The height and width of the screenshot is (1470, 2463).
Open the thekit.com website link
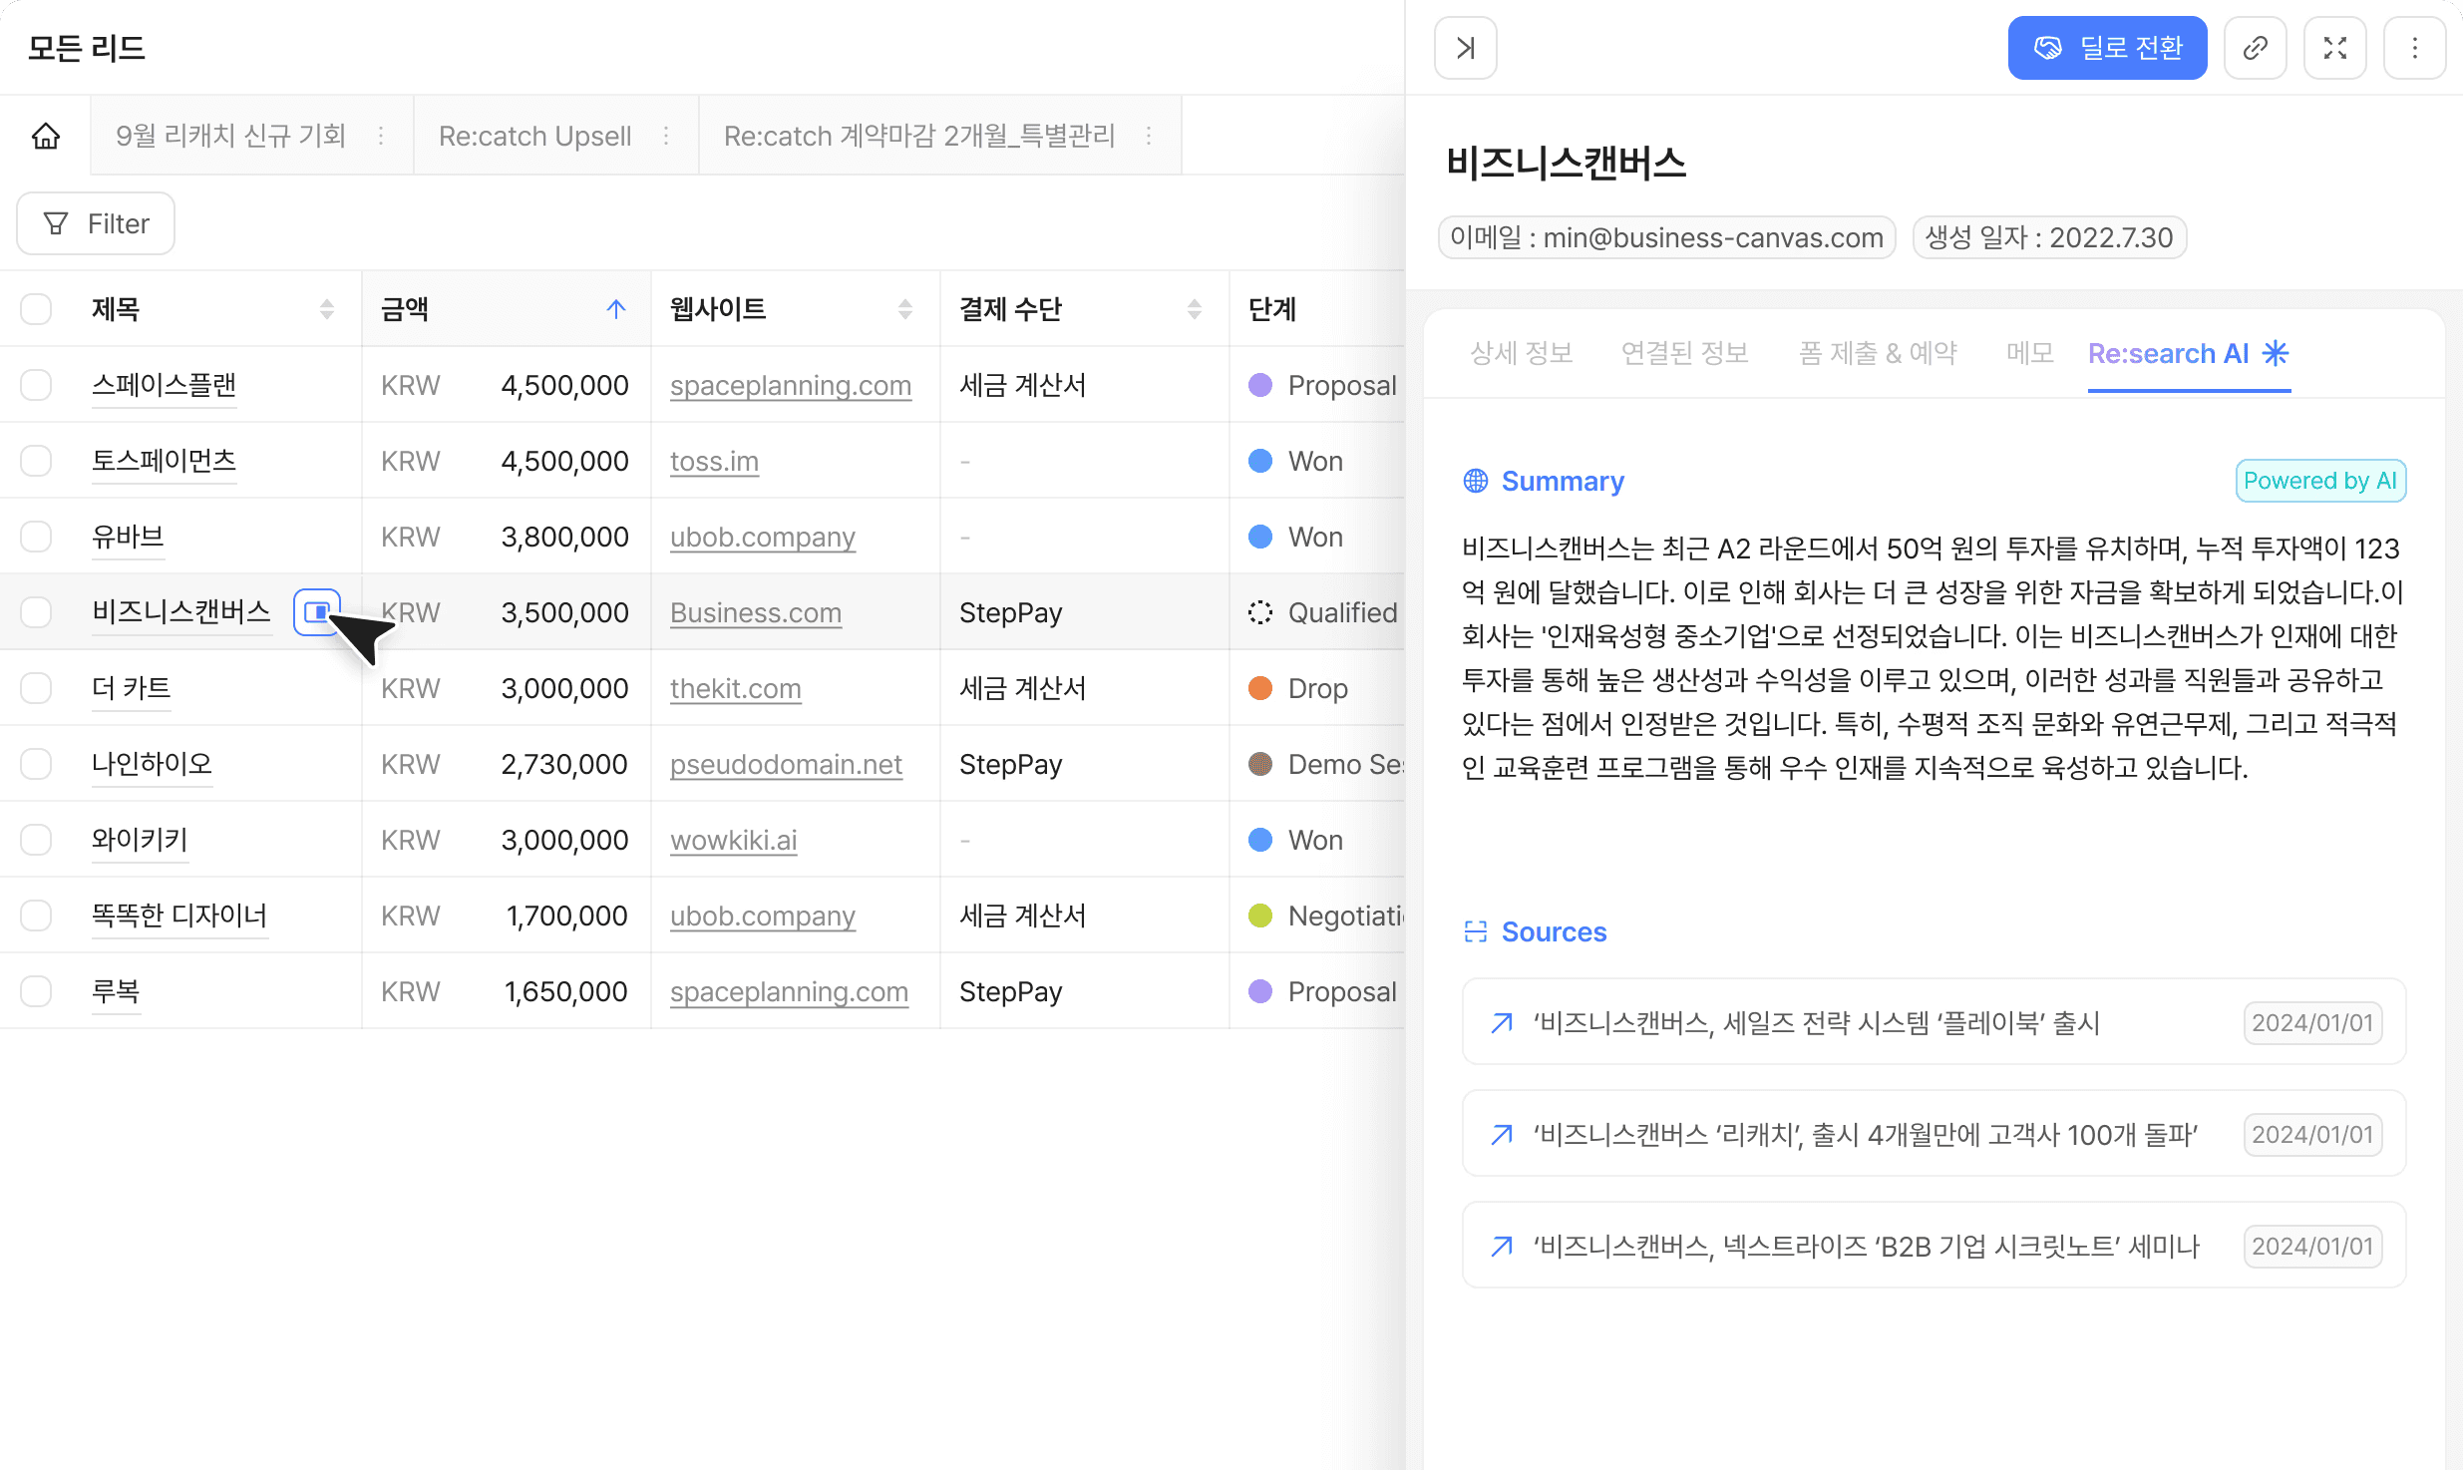tap(736, 688)
